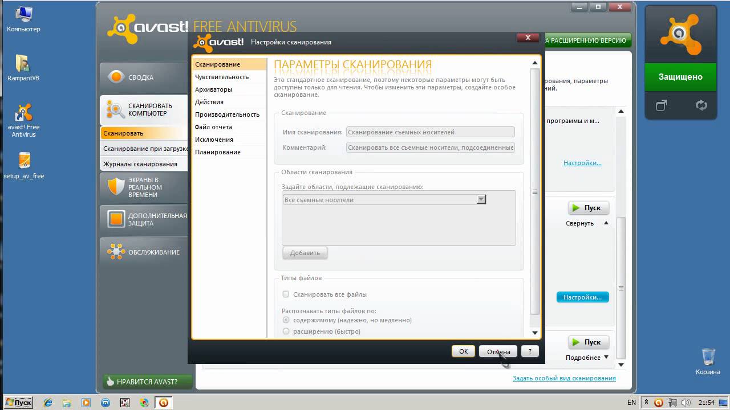
Task: Open Internet Explorer from the taskbar
Action: tap(48, 403)
